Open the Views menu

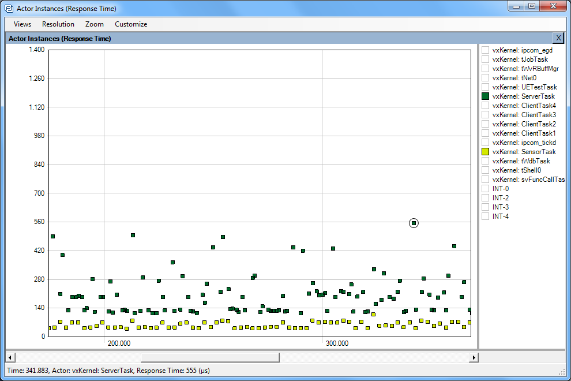tap(22, 24)
